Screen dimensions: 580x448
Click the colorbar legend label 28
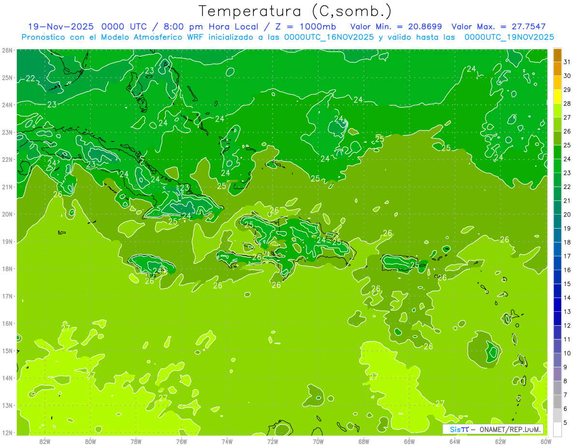(x=566, y=103)
